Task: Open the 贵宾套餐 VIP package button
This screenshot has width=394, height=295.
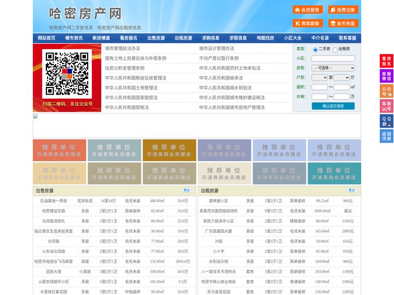Action: (308, 23)
